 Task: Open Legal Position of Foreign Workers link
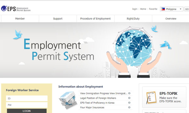click(98, 98)
